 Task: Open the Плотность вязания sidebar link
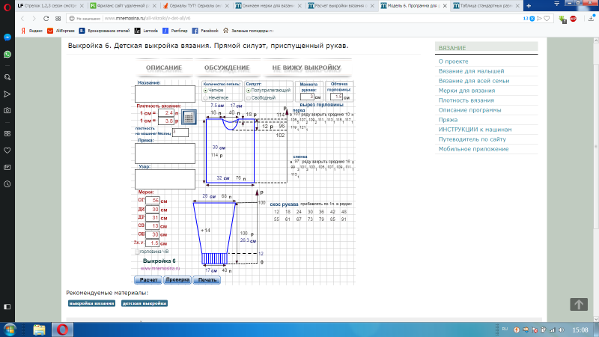(x=466, y=100)
